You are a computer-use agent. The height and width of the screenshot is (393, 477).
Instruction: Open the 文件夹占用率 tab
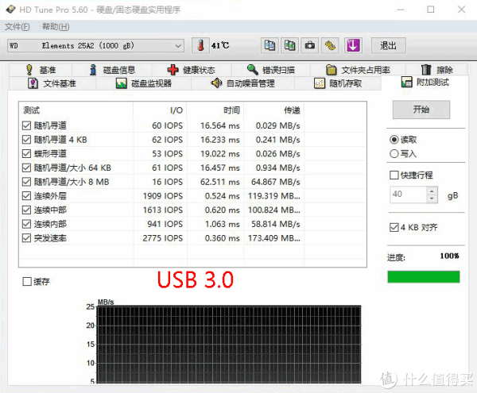(358, 70)
